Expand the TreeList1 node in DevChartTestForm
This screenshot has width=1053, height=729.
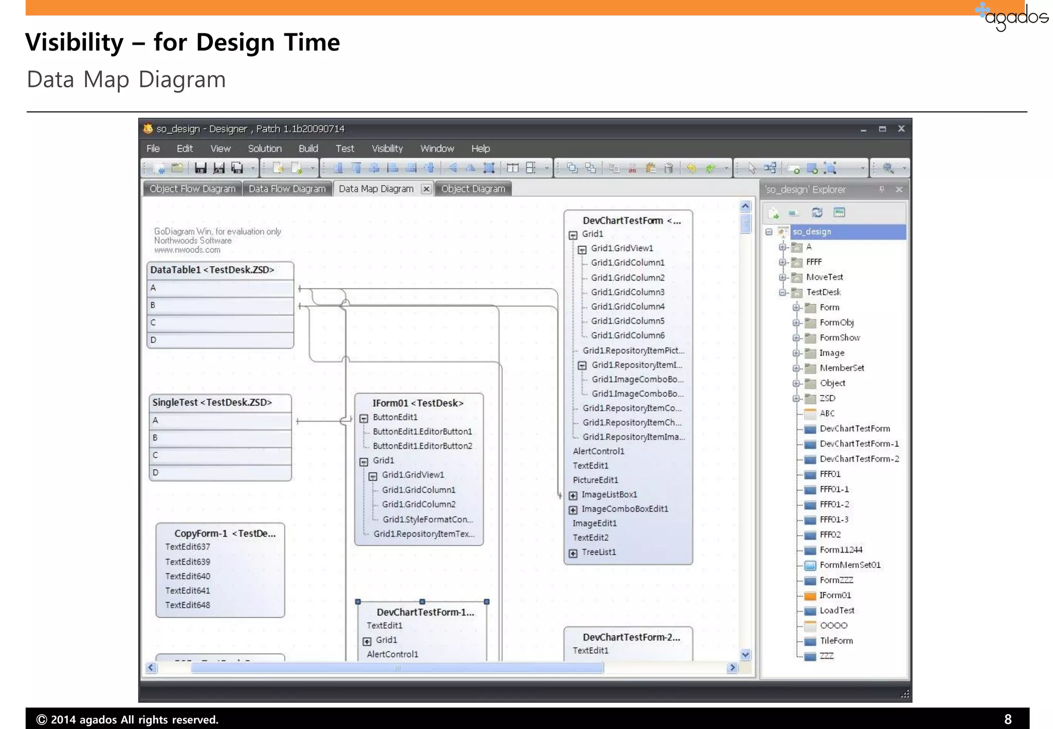(573, 553)
